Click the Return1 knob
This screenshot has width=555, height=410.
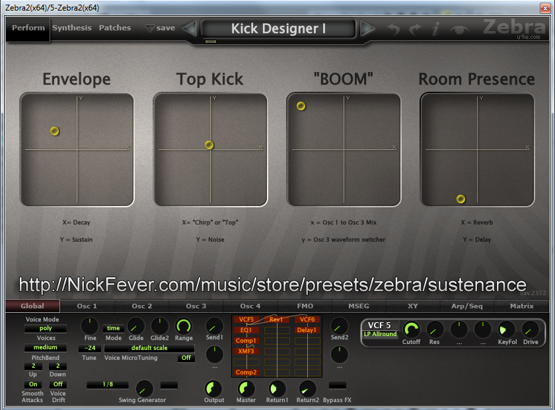coord(277,388)
